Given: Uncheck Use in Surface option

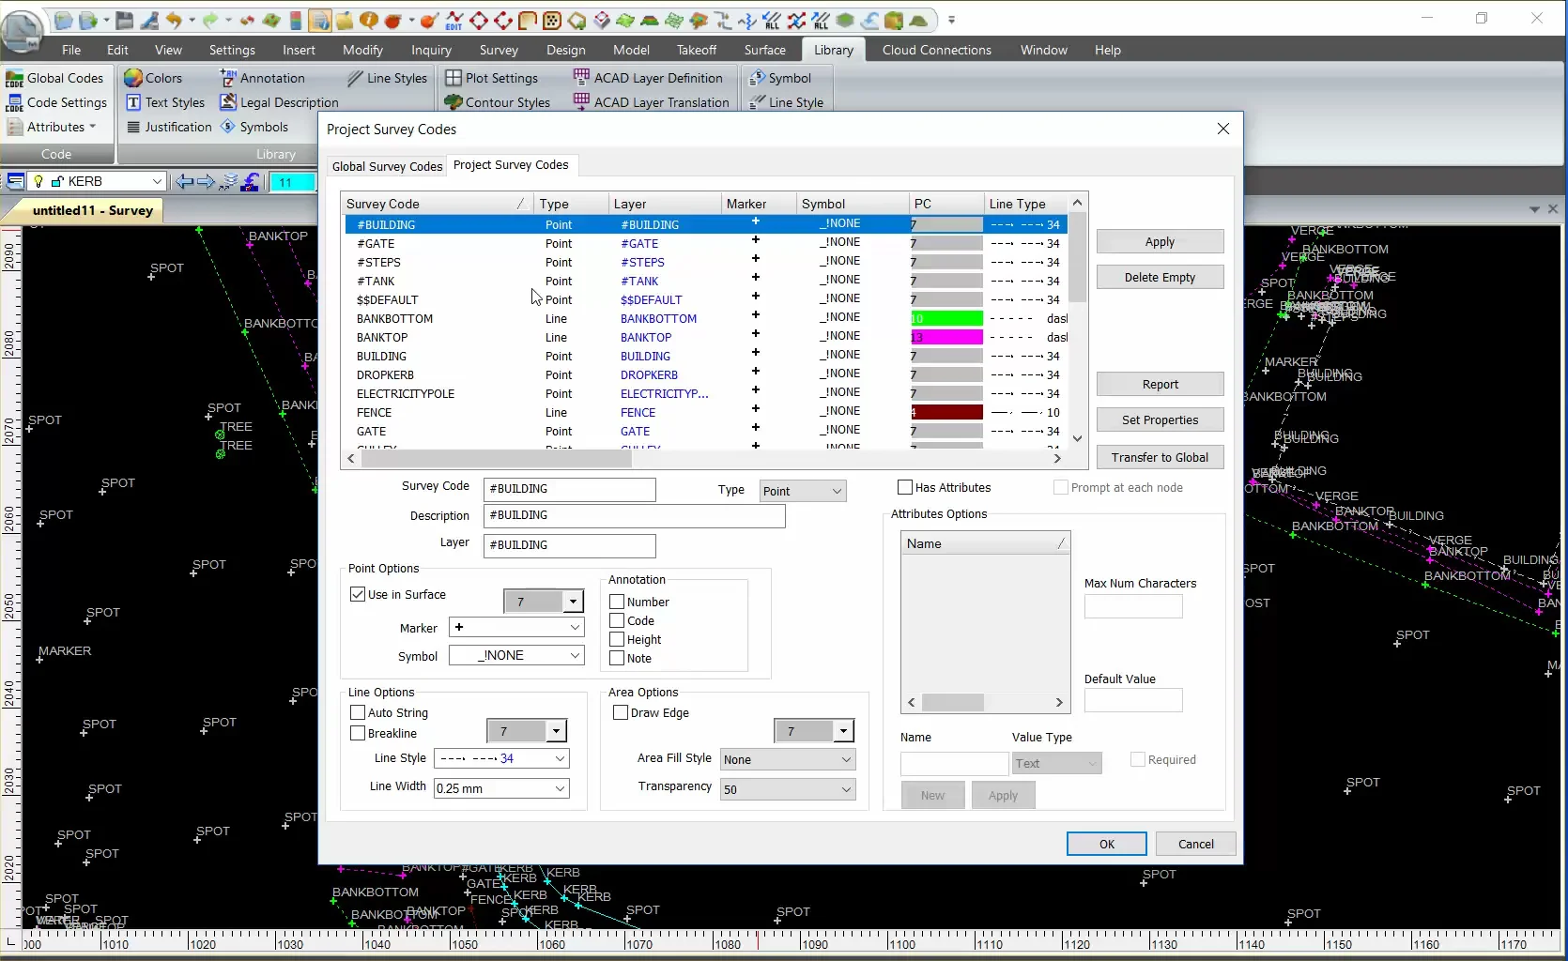Looking at the screenshot, I should tap(359, 594).
